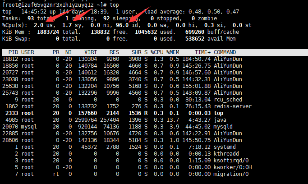The image size is (308, 184).
Task: Click PID 28606 in the process list
Action: (x=10, y=140)
